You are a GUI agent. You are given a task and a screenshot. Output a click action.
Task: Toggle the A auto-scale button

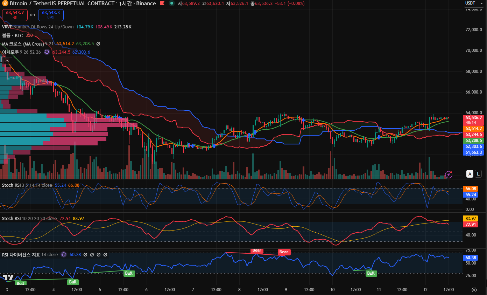coord(470,174)
